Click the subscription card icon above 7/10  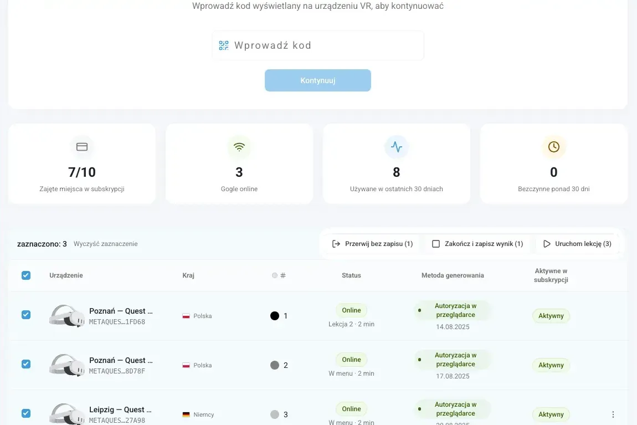[82, 147]
